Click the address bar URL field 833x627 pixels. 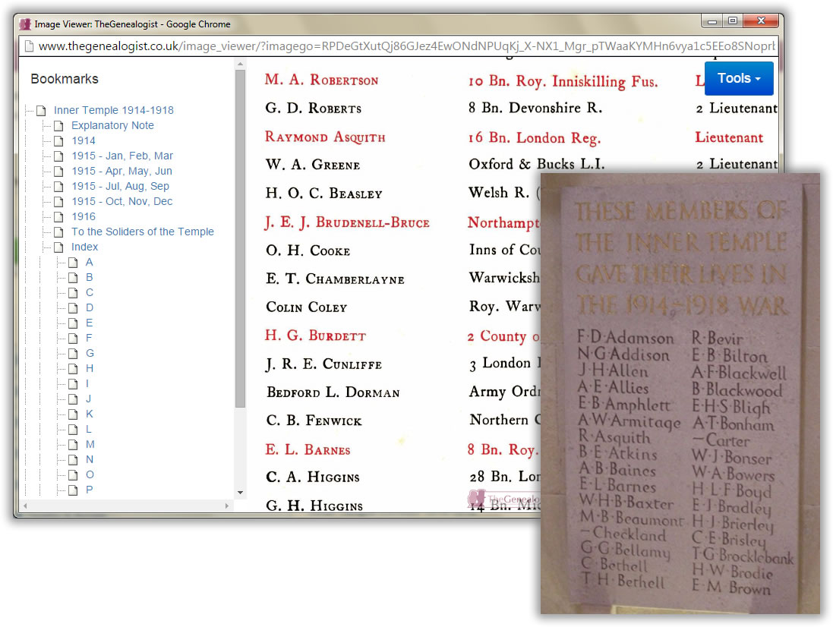point(399,46)
